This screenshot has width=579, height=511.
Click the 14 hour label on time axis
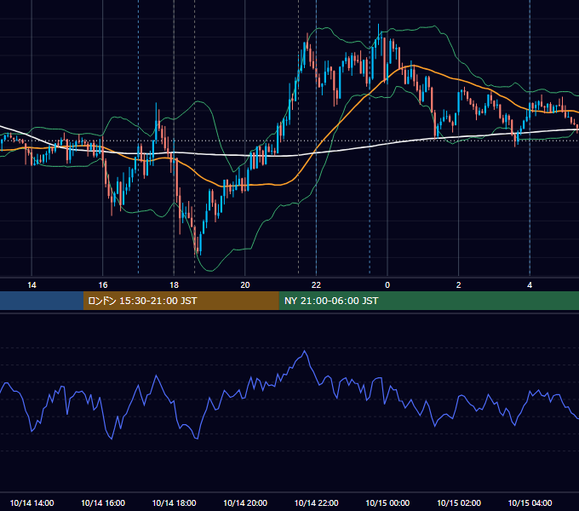click(x=32, y=285)
